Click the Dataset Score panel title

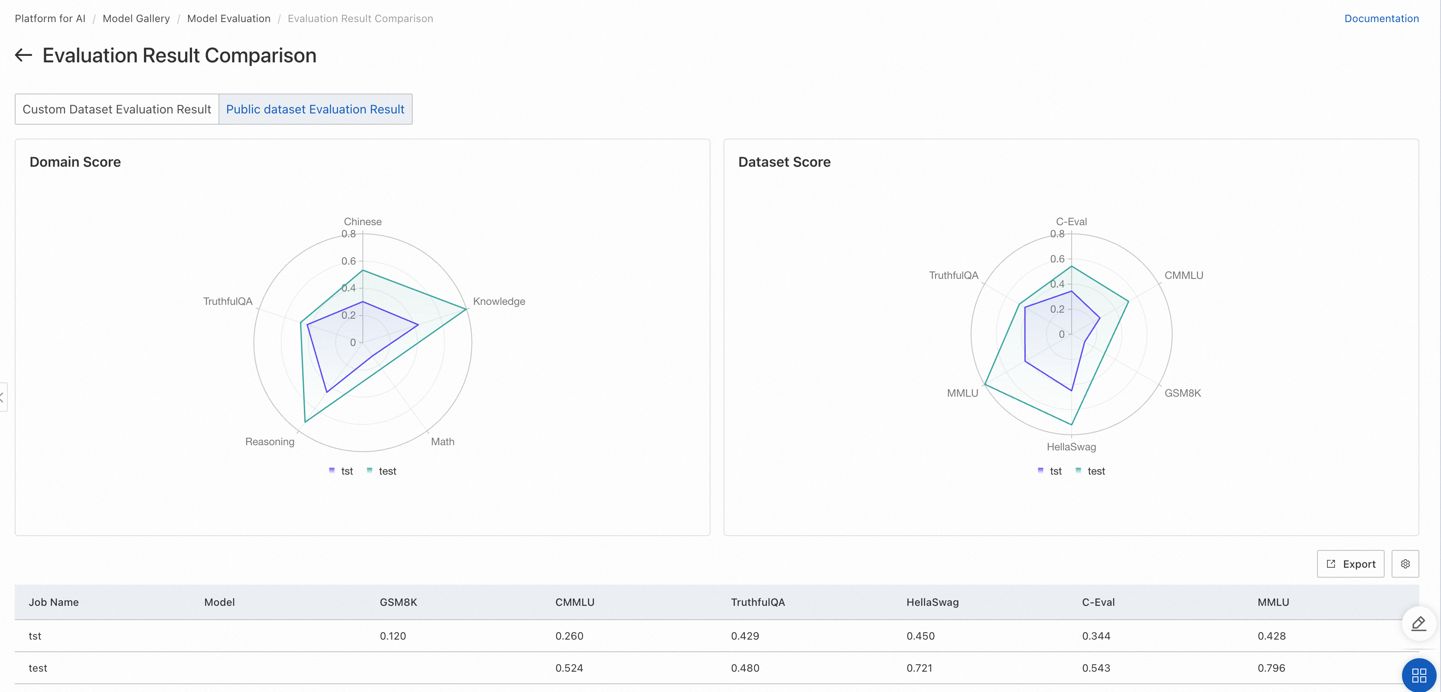coord(784,162)
